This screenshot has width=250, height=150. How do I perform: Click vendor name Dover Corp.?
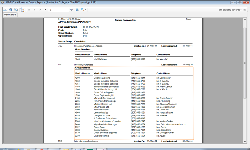[x=99, y=127]
